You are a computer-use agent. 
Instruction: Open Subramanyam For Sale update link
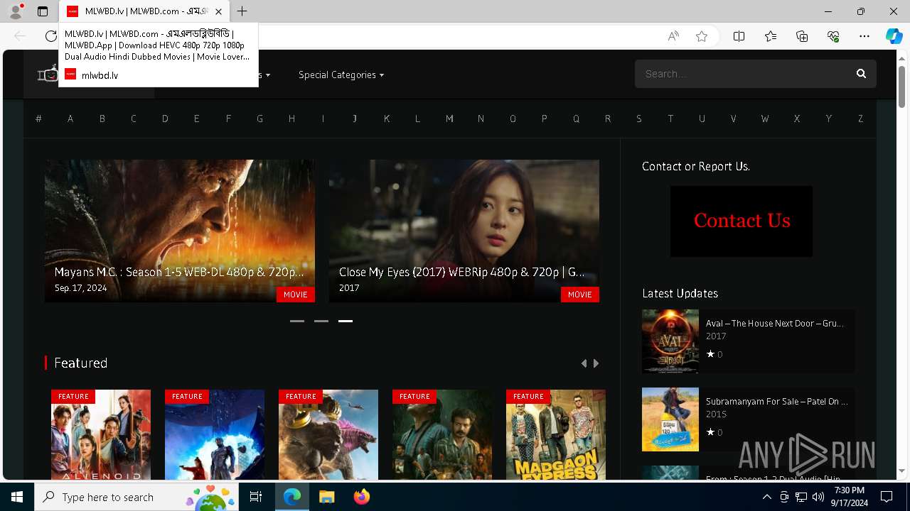[x=776, y=401]
